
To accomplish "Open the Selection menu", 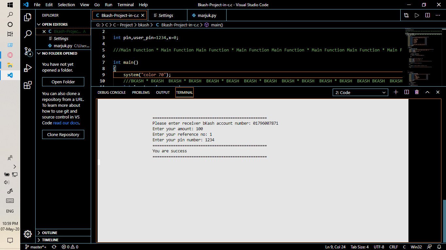I will (66, 5).
